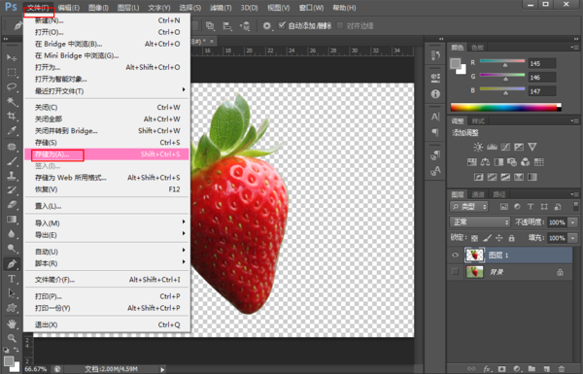Select the Rectangular Marquee tool
Viewport: 583px width, 374px height.
[12, 72]
